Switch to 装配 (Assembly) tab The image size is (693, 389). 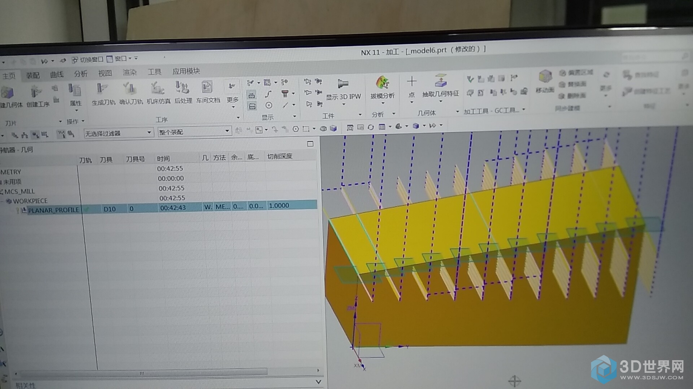33,75
